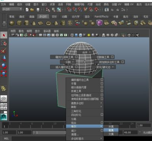Create a polygon pyramid from the shelf
Image resolution: width=152 pixels, height=141 pixels.
coord(56,23)
